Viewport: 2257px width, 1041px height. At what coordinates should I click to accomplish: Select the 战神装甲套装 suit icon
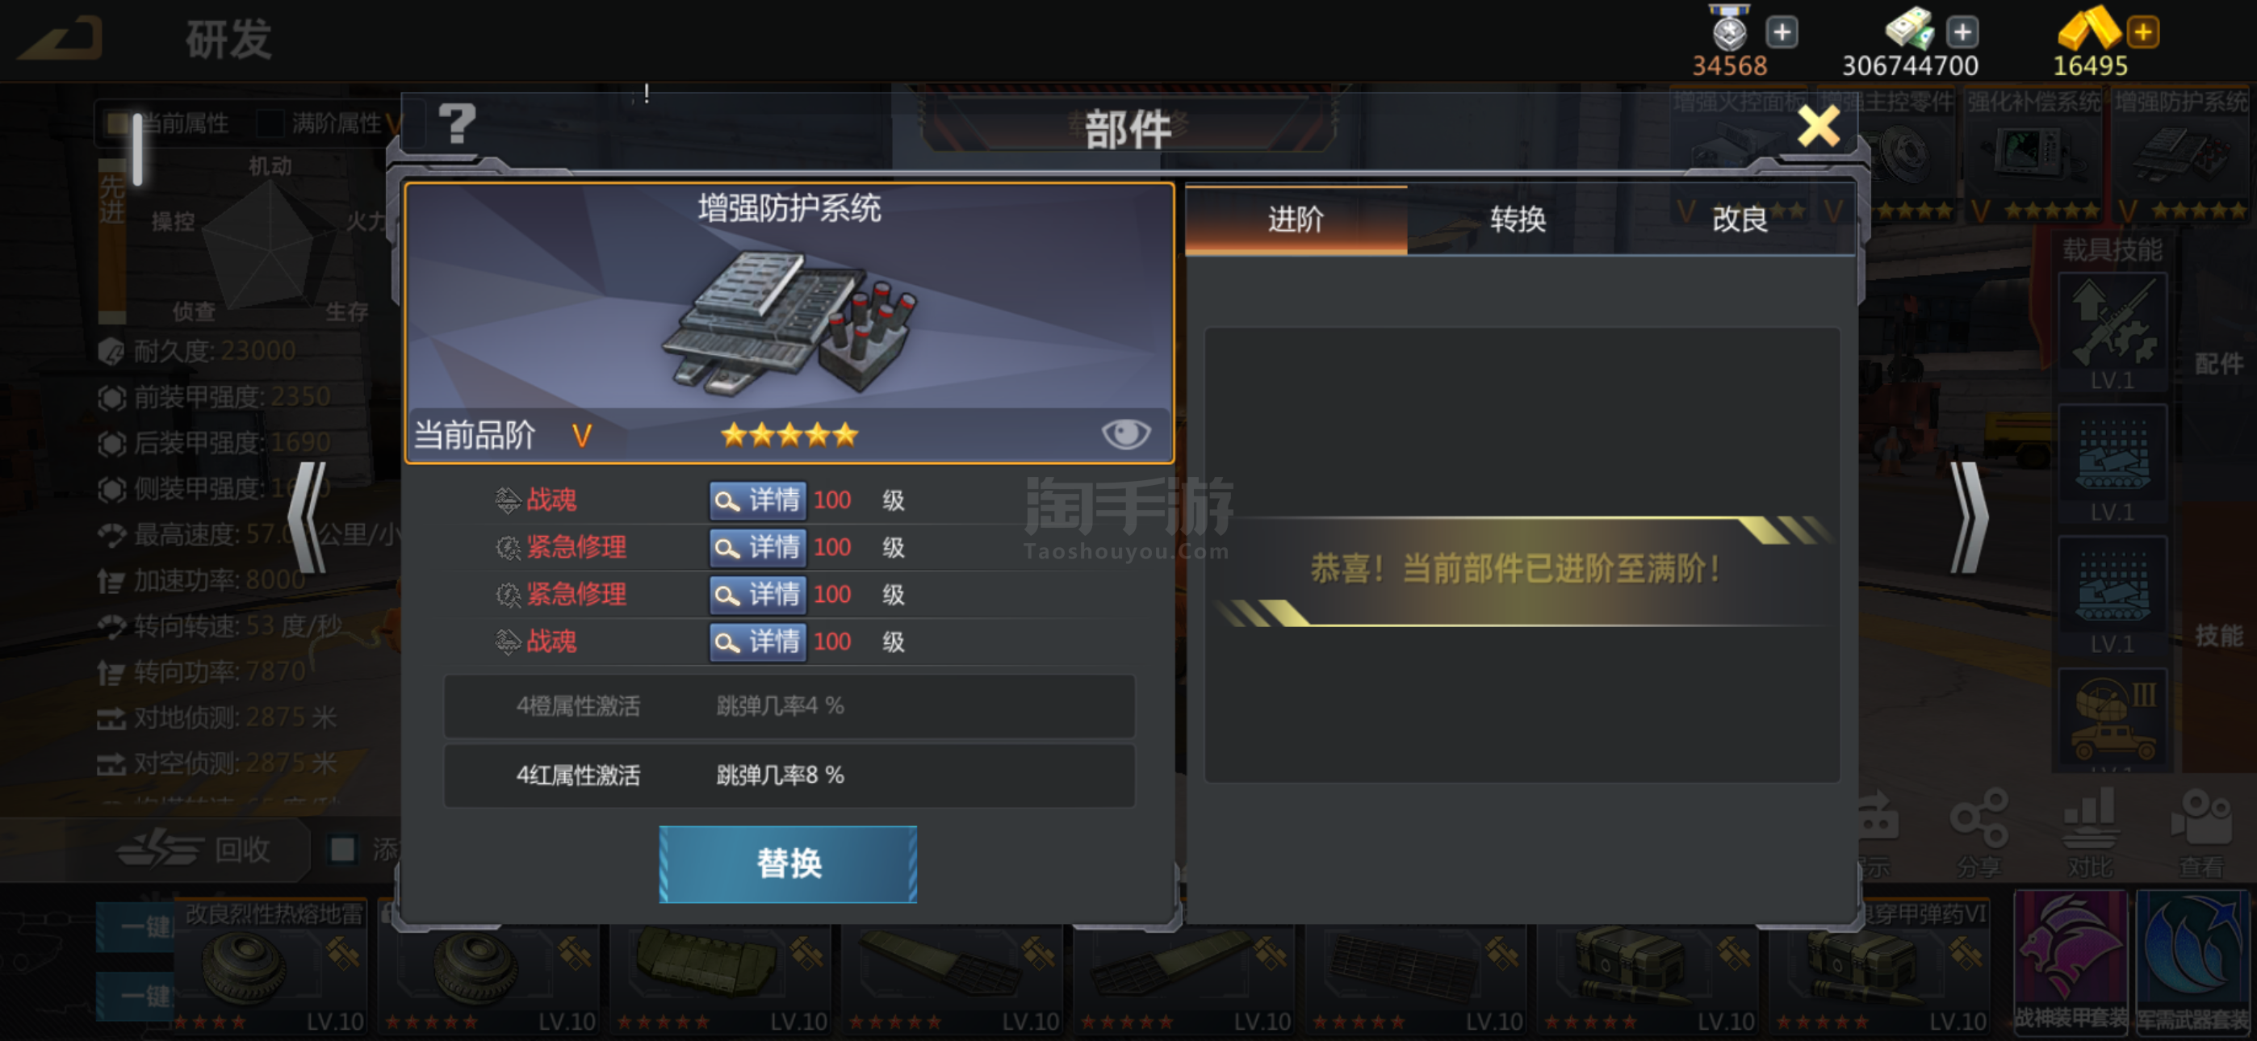coord(2071,961)
